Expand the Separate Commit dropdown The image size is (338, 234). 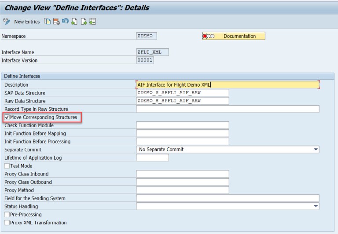point(316,150)
